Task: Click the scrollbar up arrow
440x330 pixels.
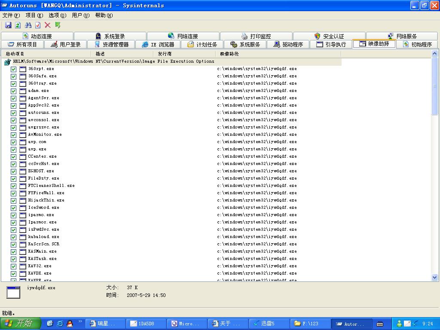Action: coord(434,53)
